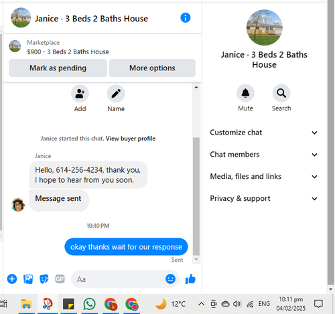This screenshot has width=335, height=314.
Task: Open the $900 - 3 Beds 2 Baths House listing
Action: [x=68, y=52]
